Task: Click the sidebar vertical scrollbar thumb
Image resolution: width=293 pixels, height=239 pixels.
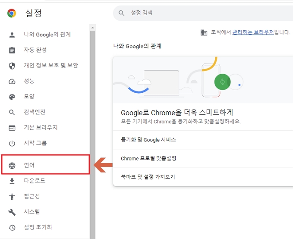Action: point(92,135)
